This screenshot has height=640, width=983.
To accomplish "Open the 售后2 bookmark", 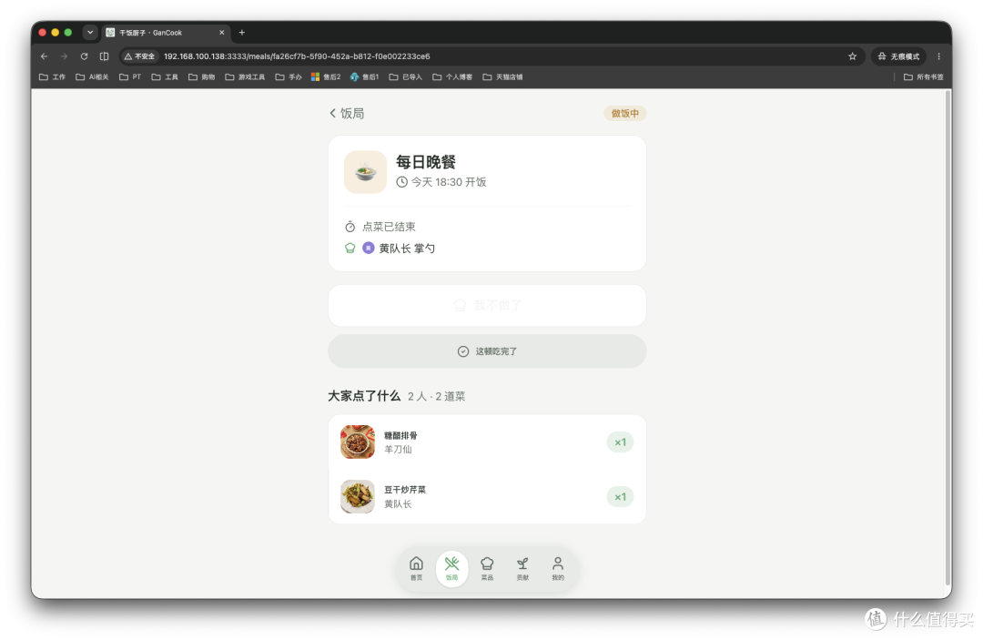I will 326,77.
